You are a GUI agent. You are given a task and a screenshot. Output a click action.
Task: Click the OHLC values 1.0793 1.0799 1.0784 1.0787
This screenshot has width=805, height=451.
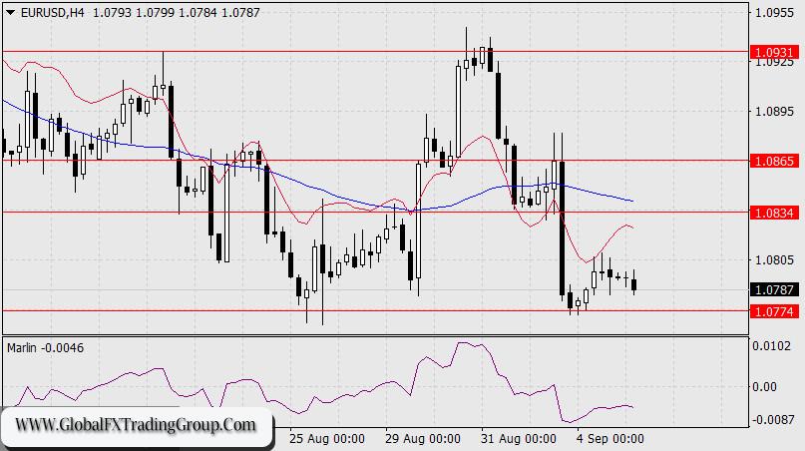coord(177,12)
